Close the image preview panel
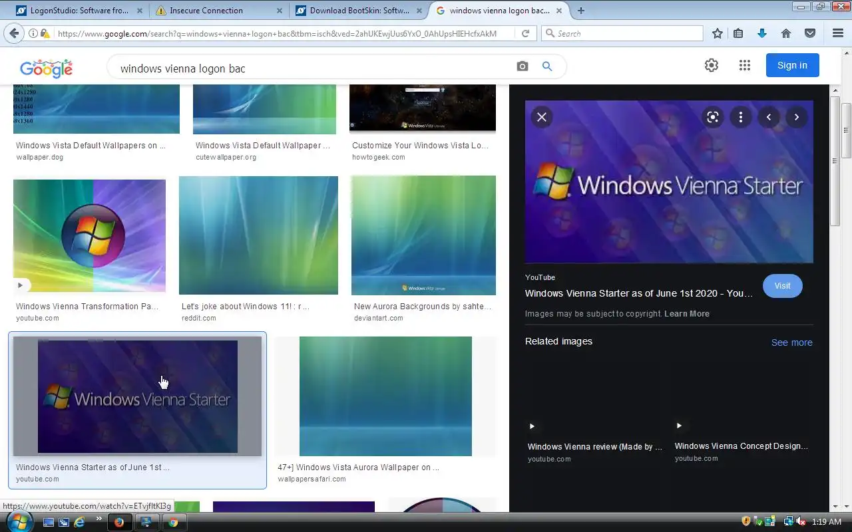Image resolution: width=852 pixels, height=532 pixels. pos(542,117)
